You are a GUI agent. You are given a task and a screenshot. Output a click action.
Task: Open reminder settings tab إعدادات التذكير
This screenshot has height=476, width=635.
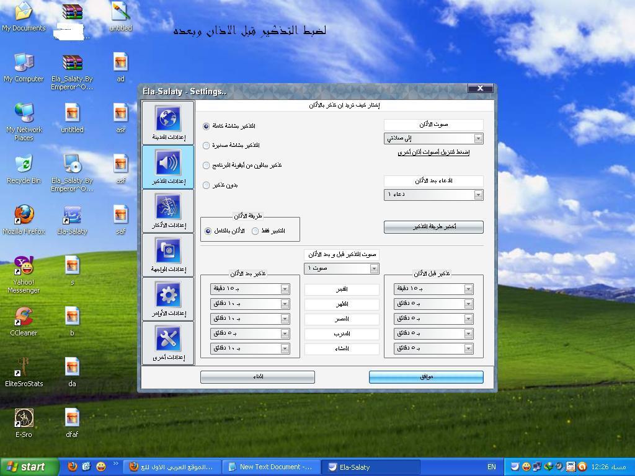[168, 167]
